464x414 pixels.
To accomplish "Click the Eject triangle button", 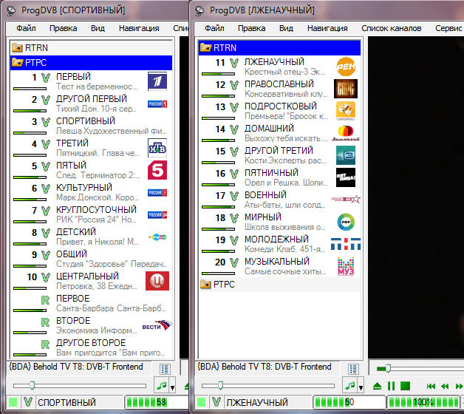I will [377, 386].
